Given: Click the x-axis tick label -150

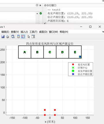Looking at the screenshot, I should tap(12, 118).
